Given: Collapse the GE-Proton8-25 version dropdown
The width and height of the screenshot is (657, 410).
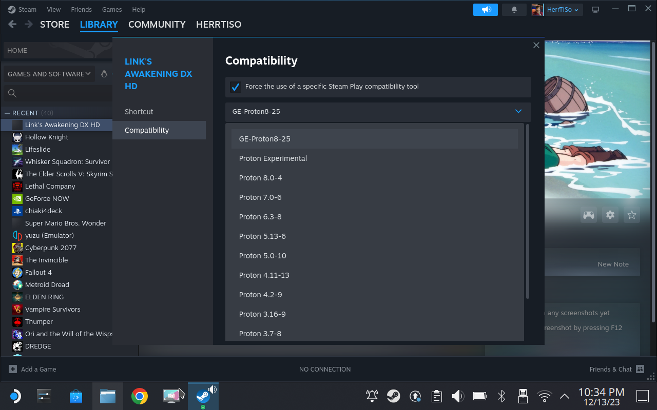Looking at the screenshot, I should click(378, 112).
